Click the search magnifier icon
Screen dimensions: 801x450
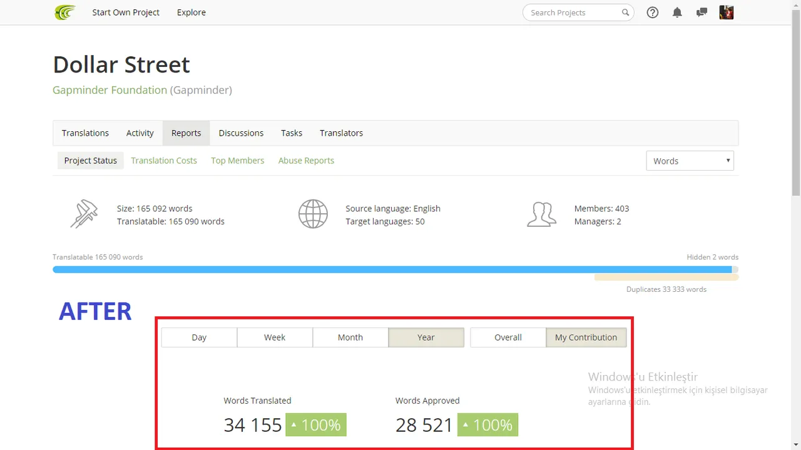(625, 12)
